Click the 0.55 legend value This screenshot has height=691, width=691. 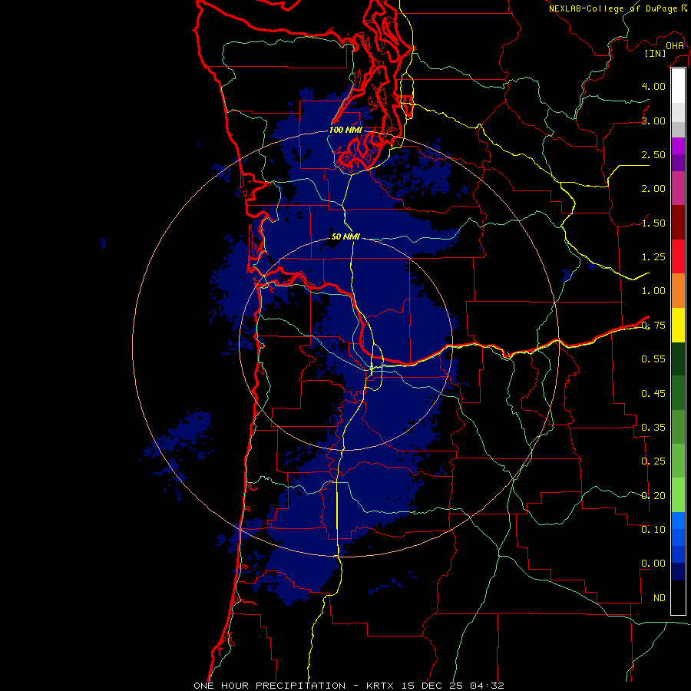(x=653, y=359)
